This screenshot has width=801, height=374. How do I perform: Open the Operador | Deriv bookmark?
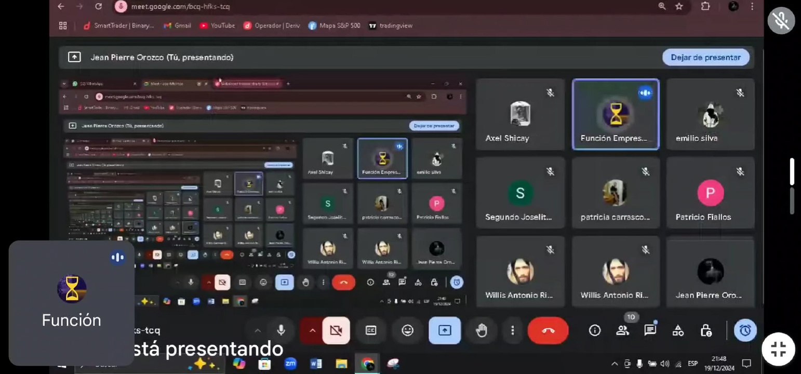pos(272,25)
